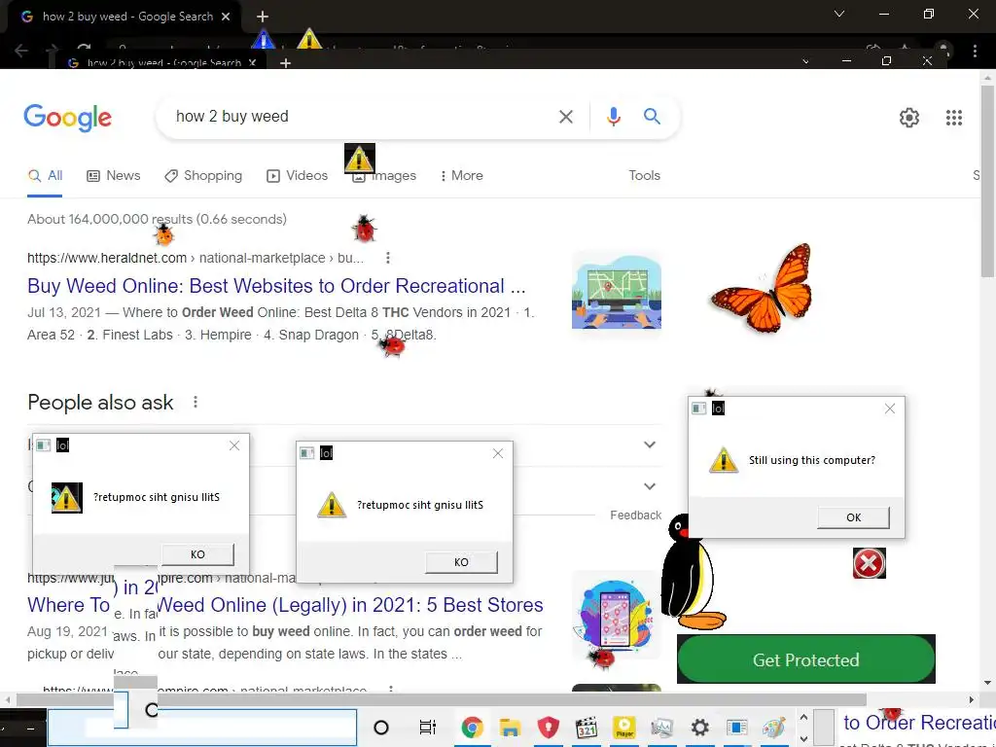This screenshot has height=747, width=996.
Task: Click KO in the middle mirrored dialog
Action: [x=461, y=561]
